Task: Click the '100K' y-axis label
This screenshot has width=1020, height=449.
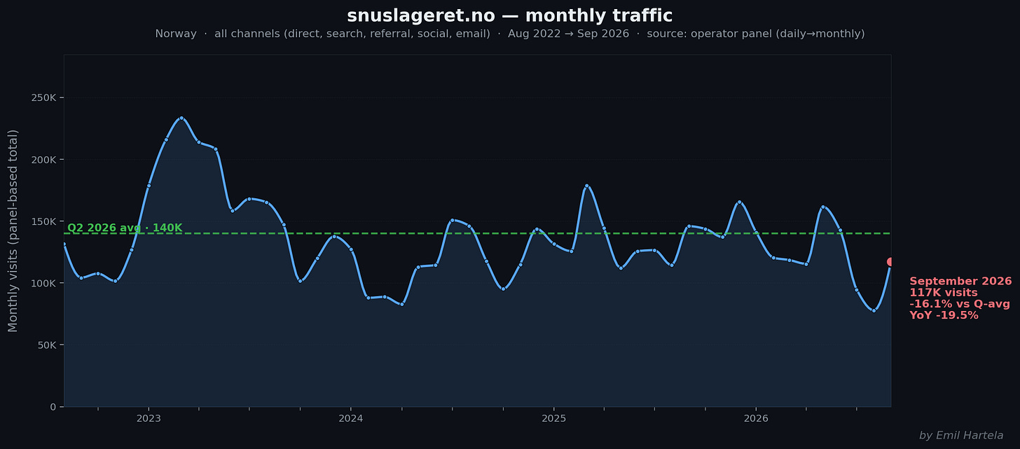Action: coord(45,283)
